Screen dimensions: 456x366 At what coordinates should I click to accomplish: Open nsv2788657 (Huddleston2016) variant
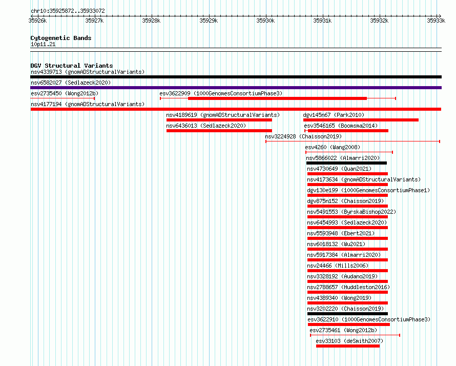pyautogui.click(x=348, y=287)
